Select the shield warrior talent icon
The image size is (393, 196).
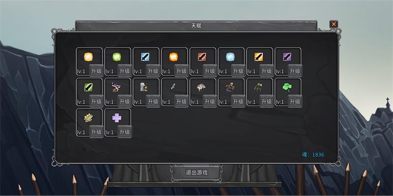229,87
